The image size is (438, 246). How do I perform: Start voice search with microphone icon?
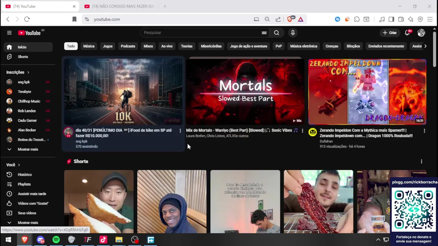tap(293, 33)
